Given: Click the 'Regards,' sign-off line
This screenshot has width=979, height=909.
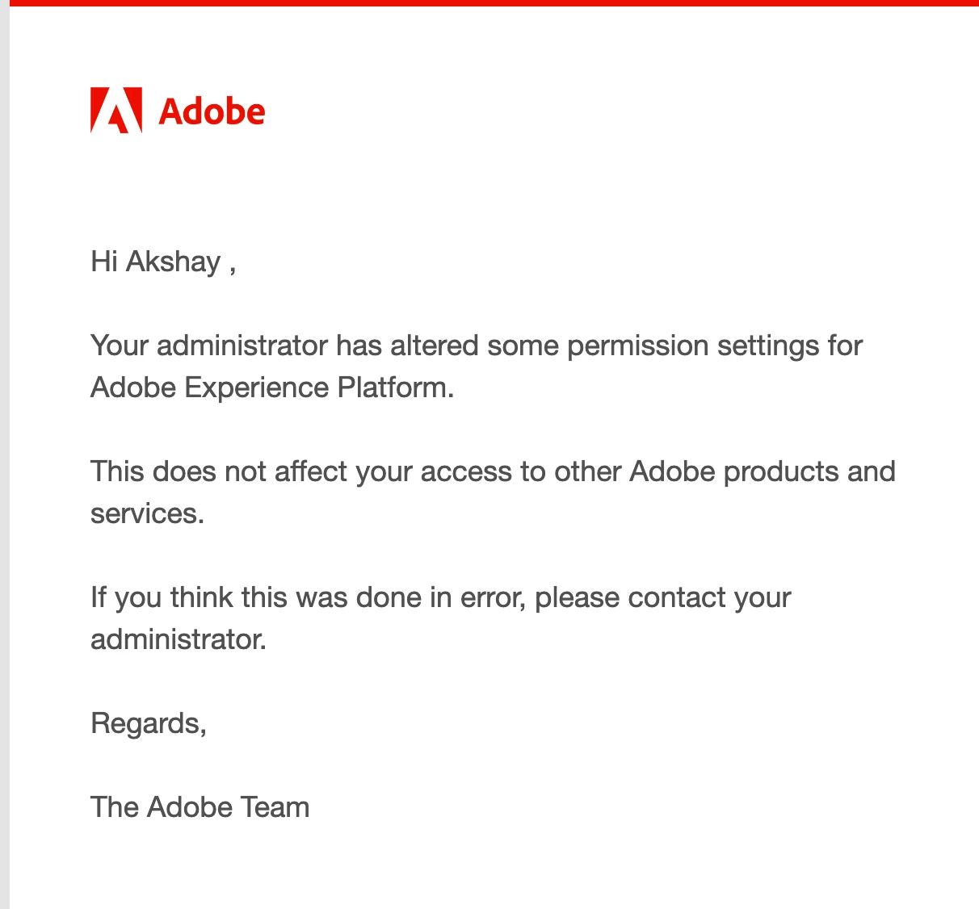Looking at the screenshot, I should tap(149, 724).
